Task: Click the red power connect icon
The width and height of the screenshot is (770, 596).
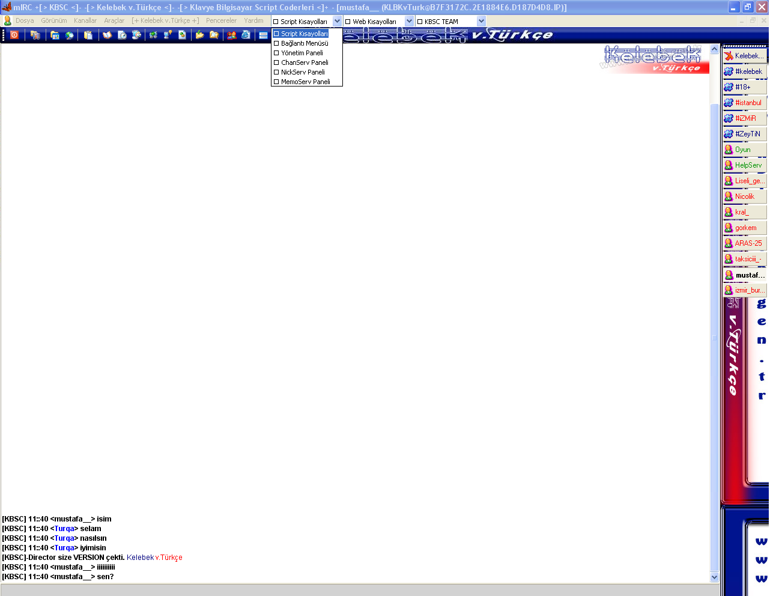Action: coord(14,35)
